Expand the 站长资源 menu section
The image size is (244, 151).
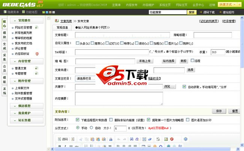point(27,120)
